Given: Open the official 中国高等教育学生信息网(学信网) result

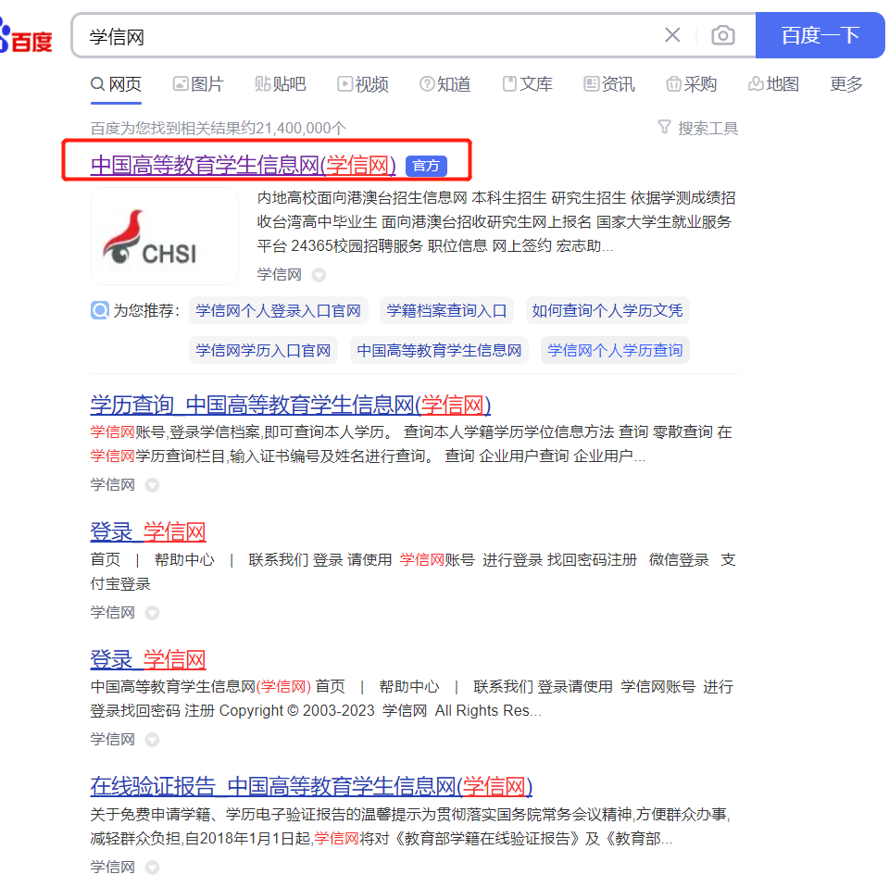Looking at the screenshot, I should [244, 166].
